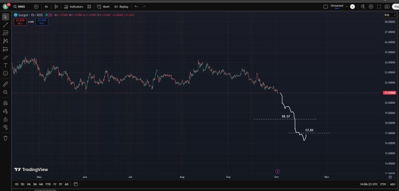This screenshot has width=399, height=191.
Task: Start bar Replay mode
Action: [121, 7]
